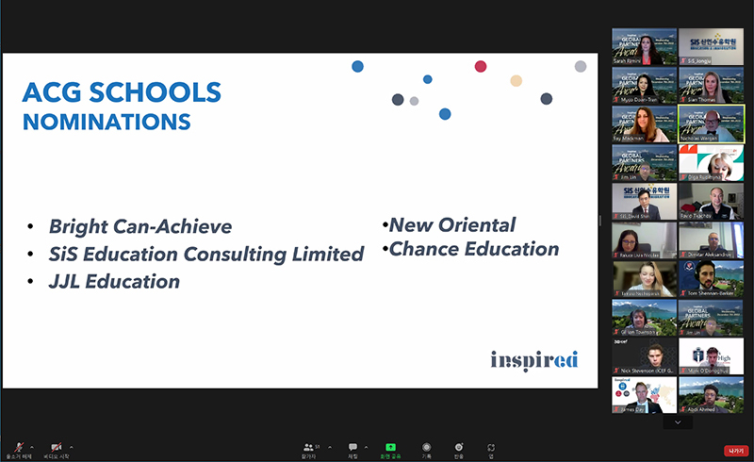This screenshot has height=462, width=754.
Task: Select Raluca Liura Nicolae's video thumbnail
Action: tap(645, 240)
